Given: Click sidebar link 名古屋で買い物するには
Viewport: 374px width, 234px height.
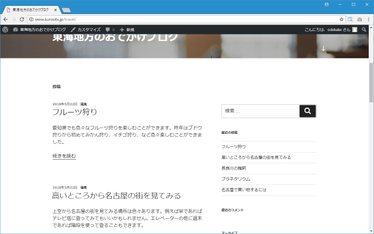Looking at the screenshot, I should pyautogui.click(x=244, y=190).
